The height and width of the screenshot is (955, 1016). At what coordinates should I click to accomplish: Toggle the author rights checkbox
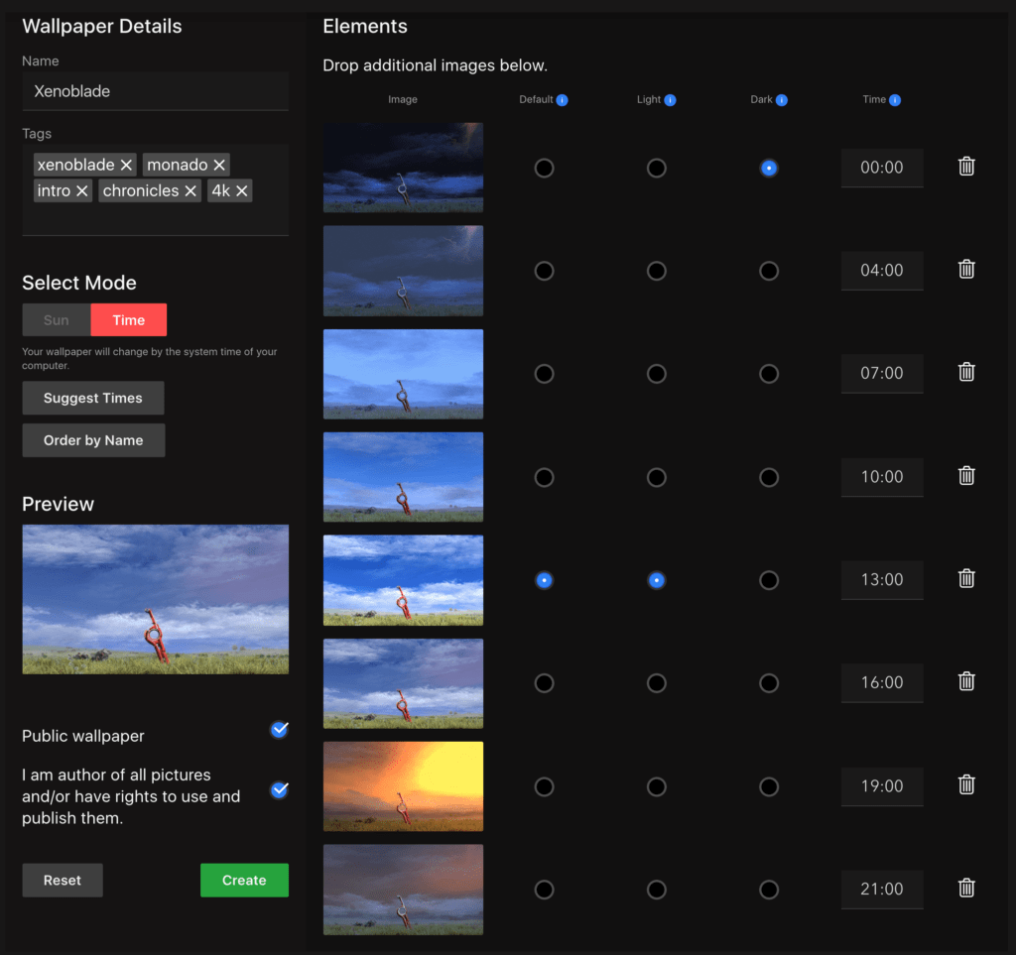(x=279, y=790)
